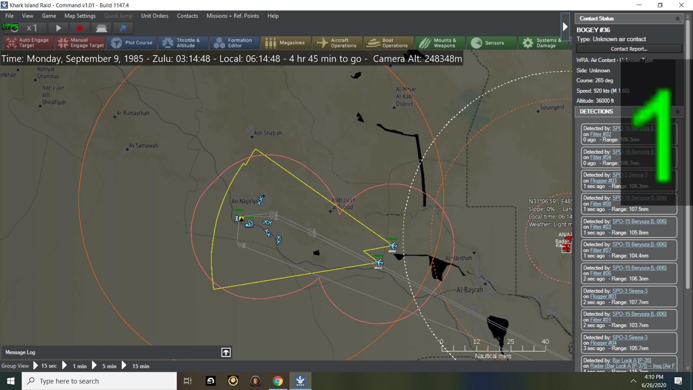Open Plot Course tool
This screenshot has height=390, width=693.
(132, 43)
